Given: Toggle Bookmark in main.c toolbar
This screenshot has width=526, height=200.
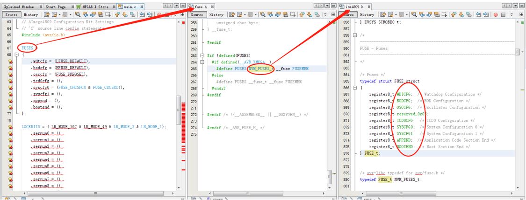Looking at the screenshot, I should [x=132, y=15].
